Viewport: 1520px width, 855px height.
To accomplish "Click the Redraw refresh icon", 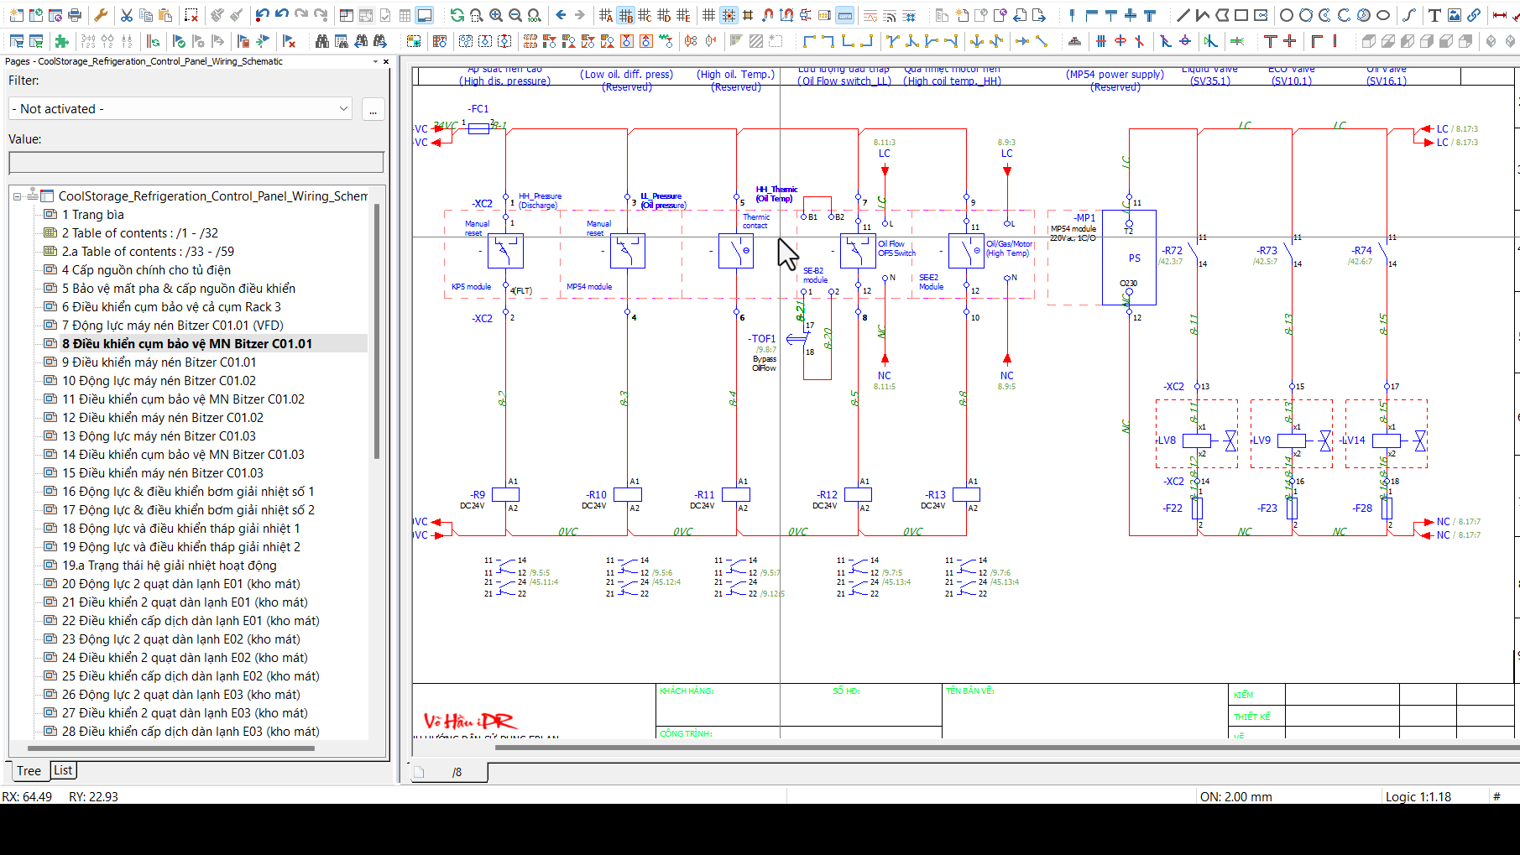I will pyautogui.click(x=457, y=15).
